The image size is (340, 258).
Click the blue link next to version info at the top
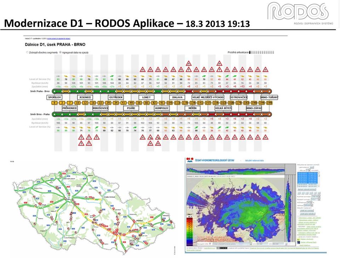point(59,38)
